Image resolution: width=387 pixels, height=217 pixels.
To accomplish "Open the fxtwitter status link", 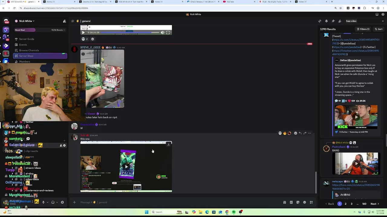I will pyautogui.click(x=356, y=52).
